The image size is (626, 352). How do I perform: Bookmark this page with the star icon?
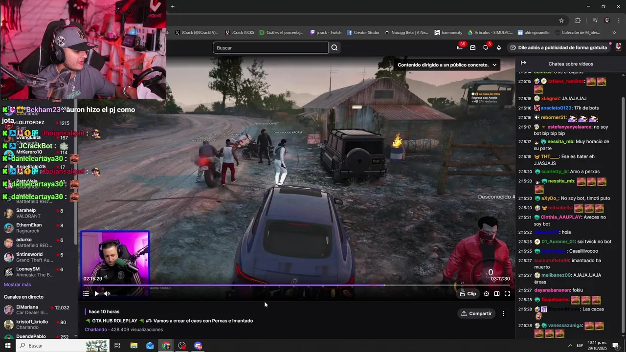[561, 21]
